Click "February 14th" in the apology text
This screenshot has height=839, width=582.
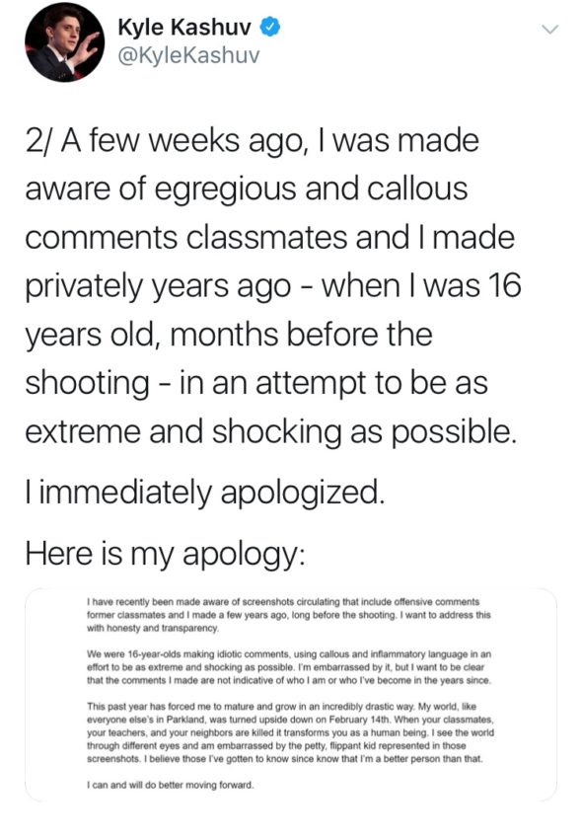tap(359, 720)
